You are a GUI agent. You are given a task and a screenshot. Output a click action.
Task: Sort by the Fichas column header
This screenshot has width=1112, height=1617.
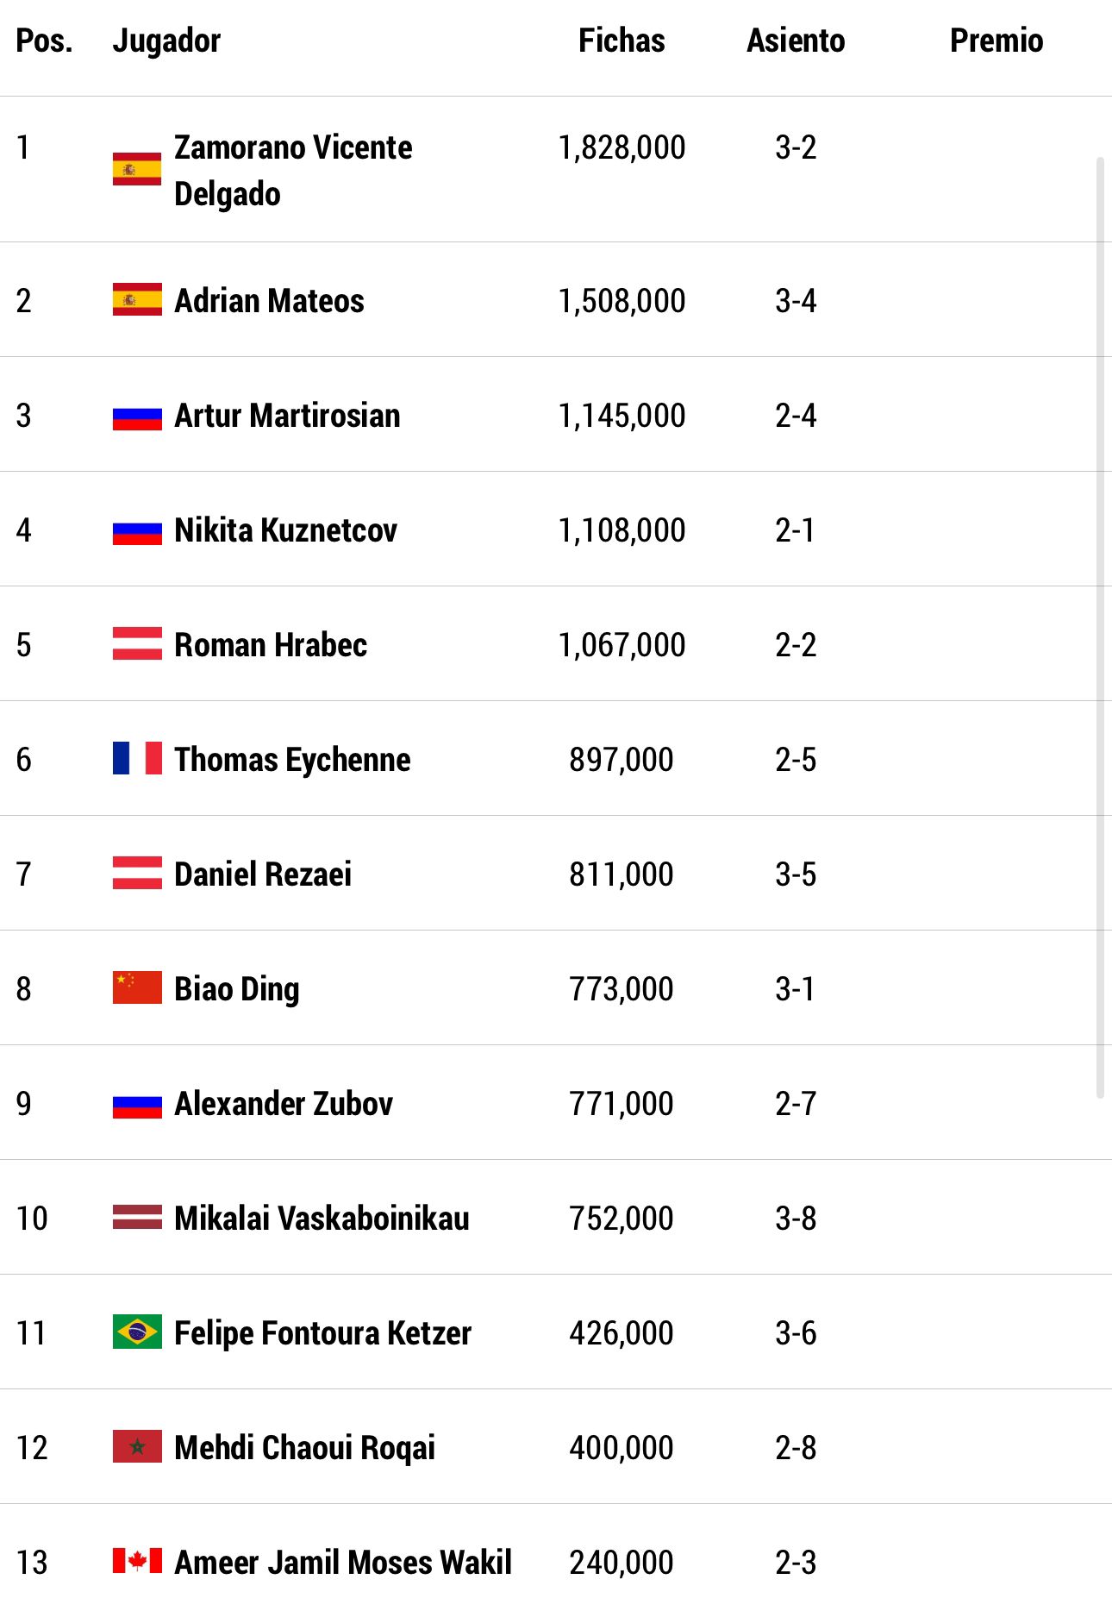pyautogui.click(x=622, y=41)
